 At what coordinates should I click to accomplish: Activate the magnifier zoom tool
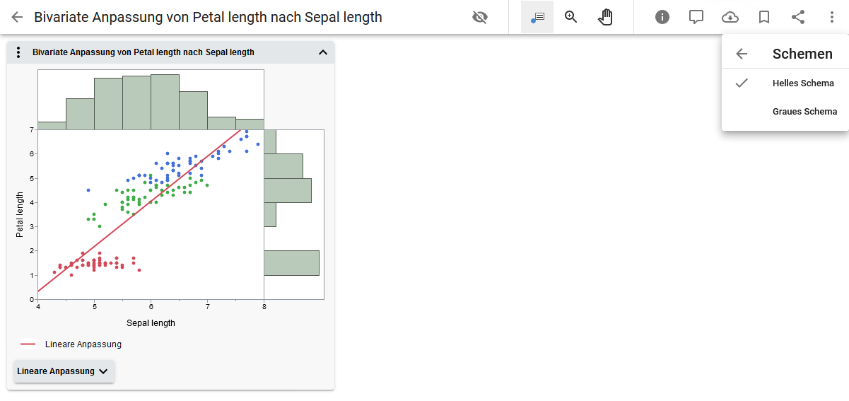point(571,17)
